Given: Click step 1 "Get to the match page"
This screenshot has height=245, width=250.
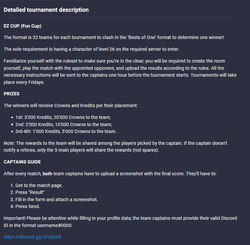Looking at the screenshot, I should [x=39, y=185].
